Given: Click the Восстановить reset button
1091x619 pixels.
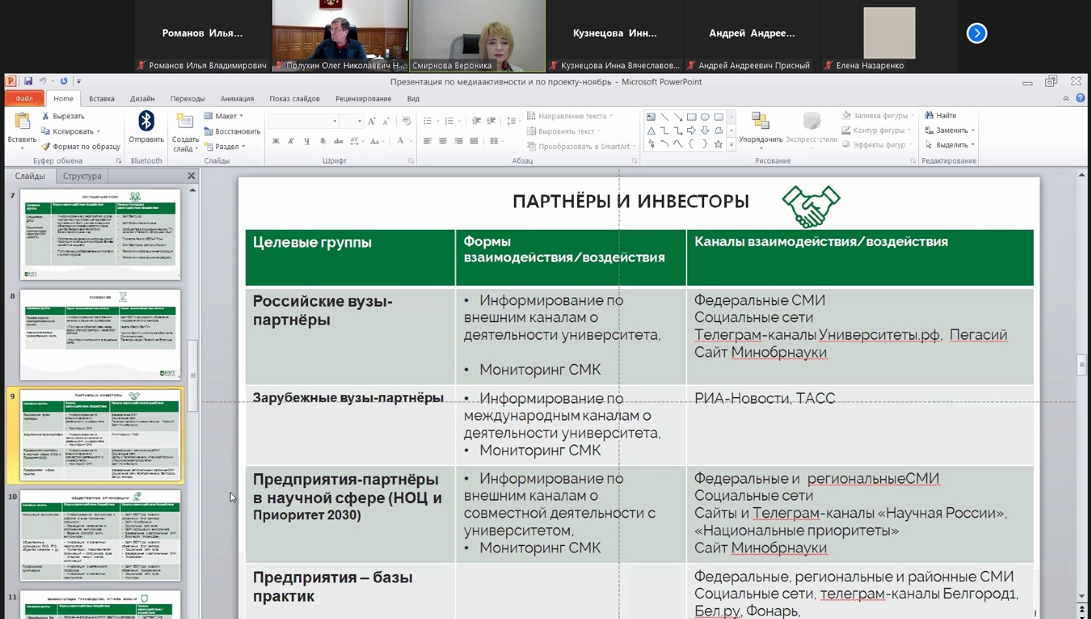Looking at the screenshot, I should 232,131.
